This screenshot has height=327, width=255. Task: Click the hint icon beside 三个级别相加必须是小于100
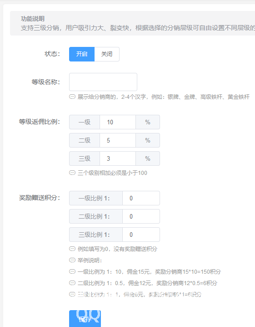pyautogui.click(x=72, y=173)
